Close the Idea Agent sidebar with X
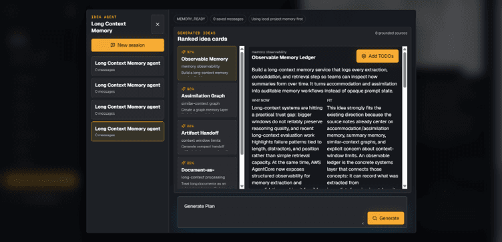Screen dimensions: 502x242 [x=158, y=24]
